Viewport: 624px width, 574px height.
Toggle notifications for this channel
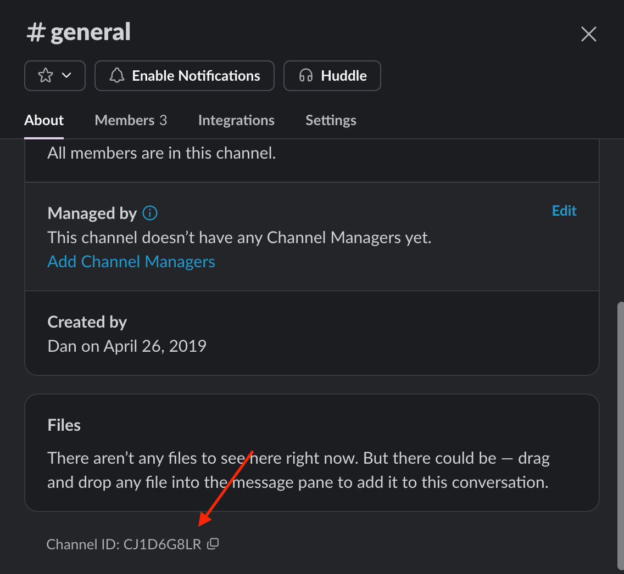(x=184, y=75)
